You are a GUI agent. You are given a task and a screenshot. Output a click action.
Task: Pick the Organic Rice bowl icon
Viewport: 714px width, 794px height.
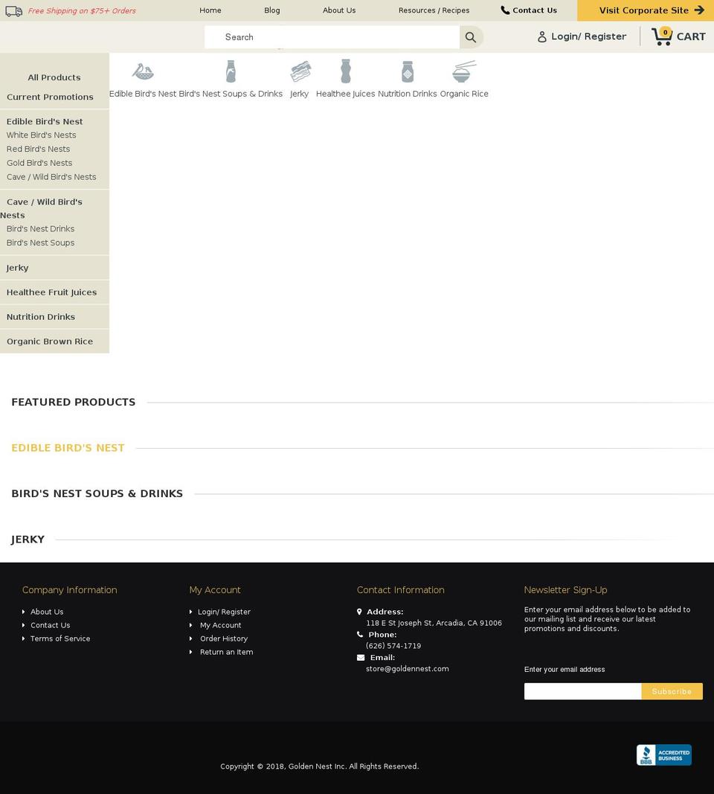[x=464, y=71]
